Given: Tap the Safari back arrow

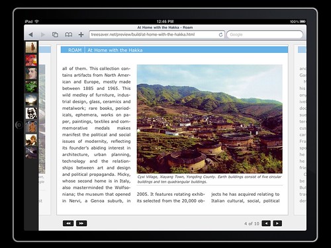Looking at the screenshot, I should [30, 34].
